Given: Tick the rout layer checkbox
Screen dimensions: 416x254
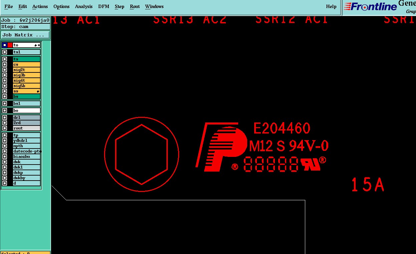Looking at the screenshot, I should pos(5,128).
